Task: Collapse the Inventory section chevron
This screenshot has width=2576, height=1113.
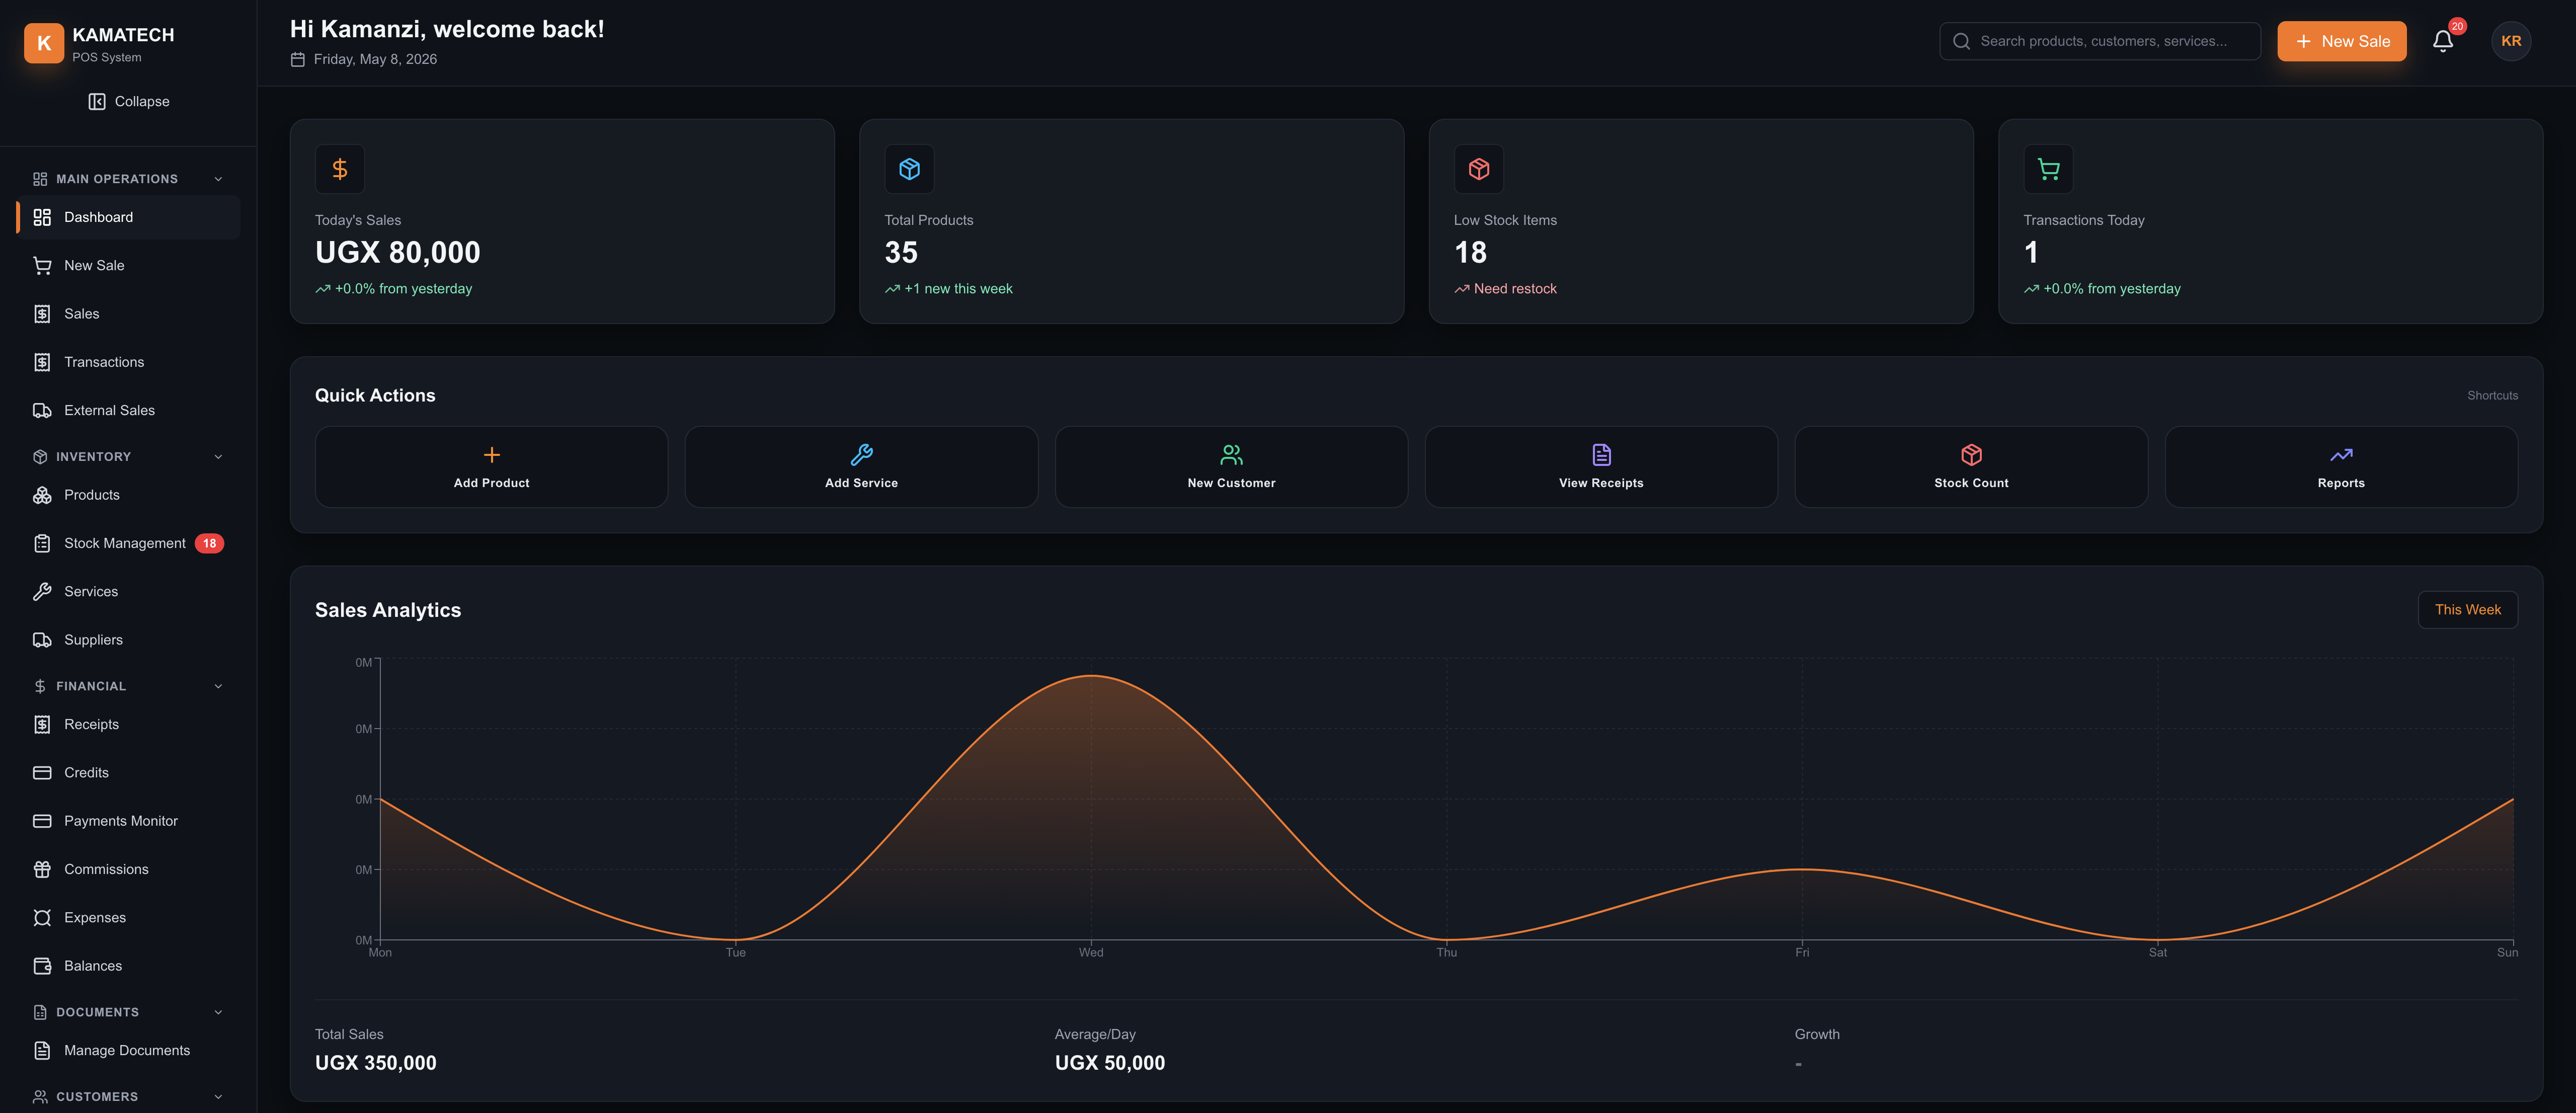Action: (218, 457)
